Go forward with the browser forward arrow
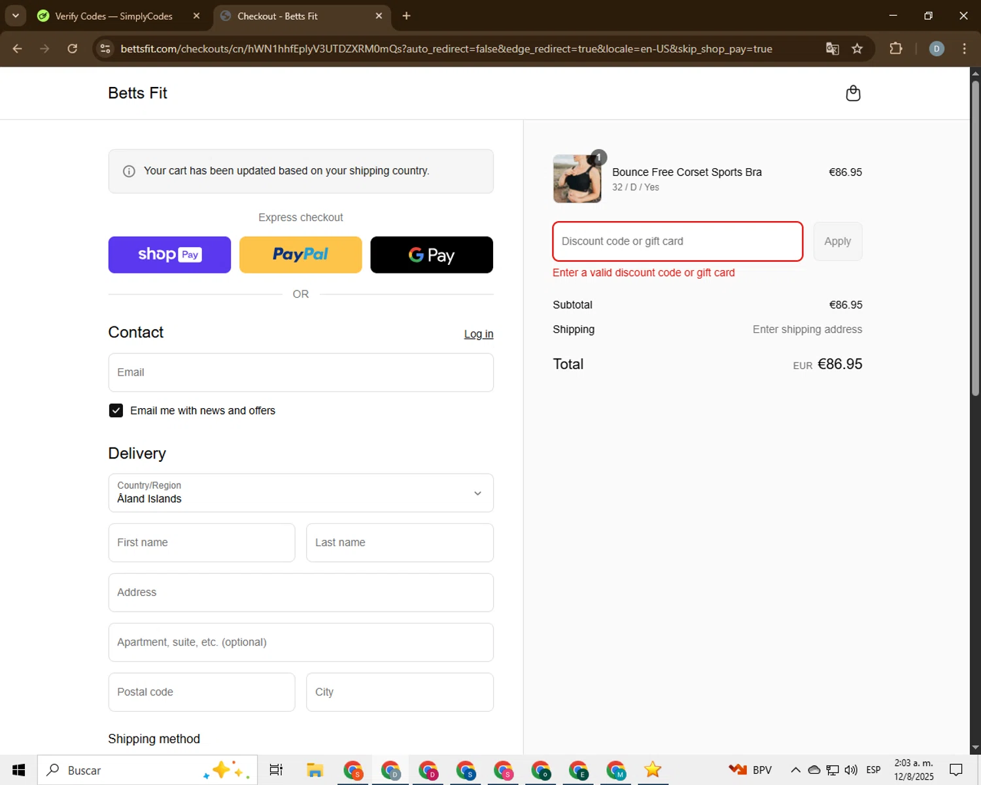Viewport: 981px width, 785px height. point(44,49)
